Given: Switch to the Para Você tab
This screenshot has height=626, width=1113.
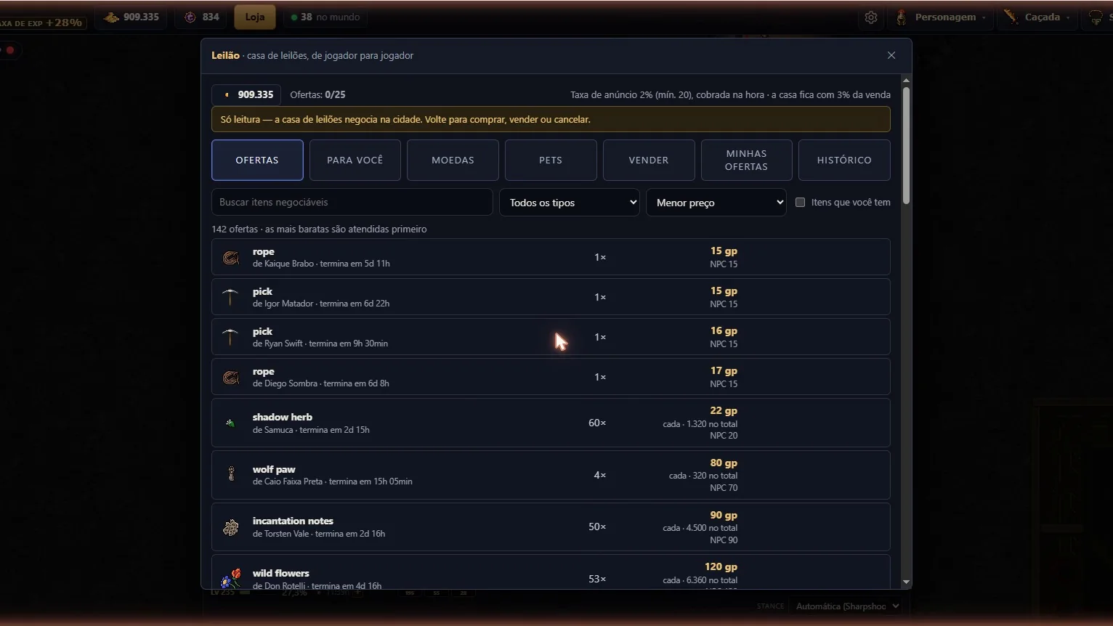Looking at the screenshot, I should tap(355, 160).
